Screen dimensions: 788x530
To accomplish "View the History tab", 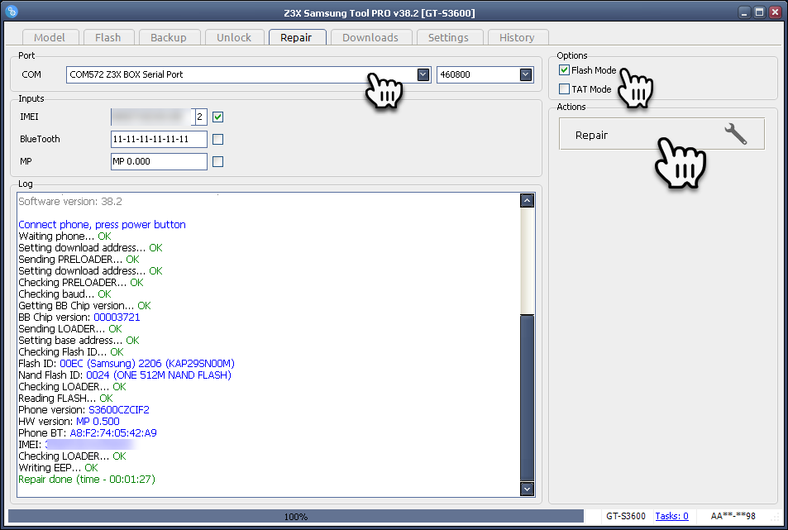I will point(517,38).
